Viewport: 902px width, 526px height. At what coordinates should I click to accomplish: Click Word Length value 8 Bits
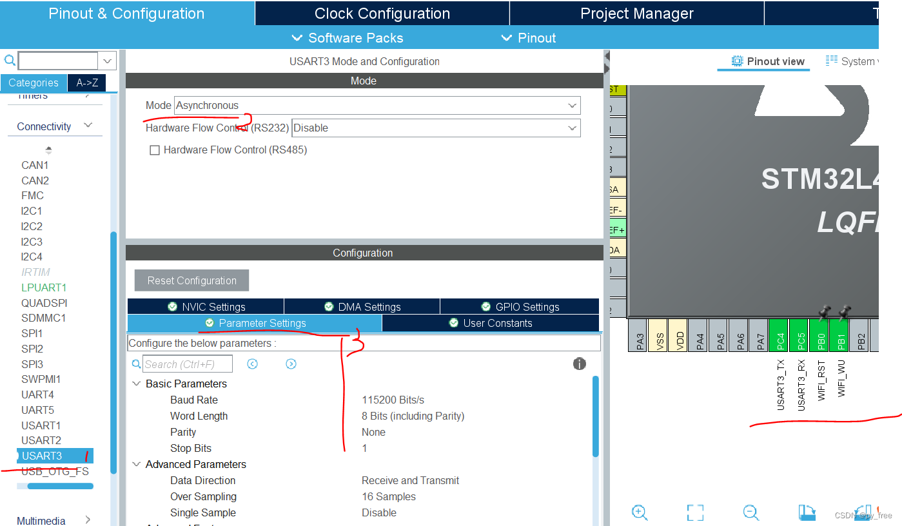click(x=413, y=416)
